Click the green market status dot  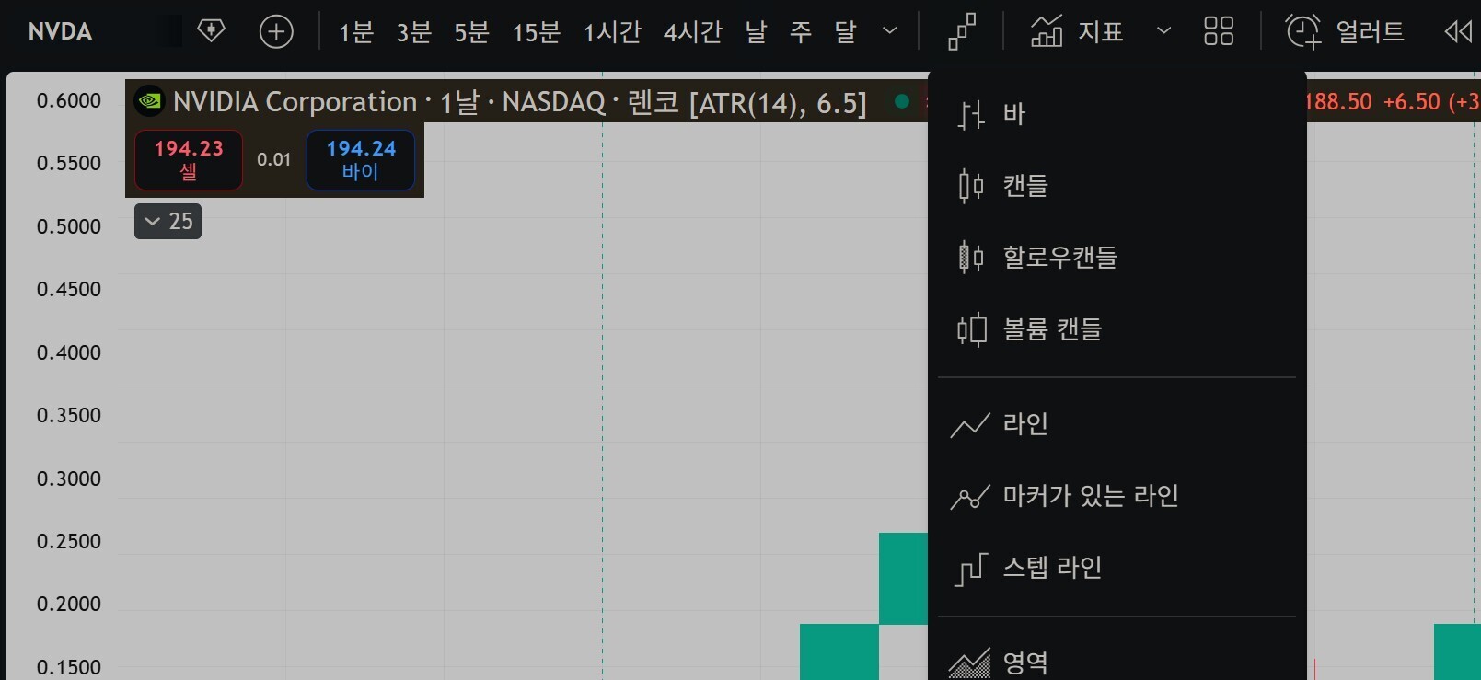902,101
